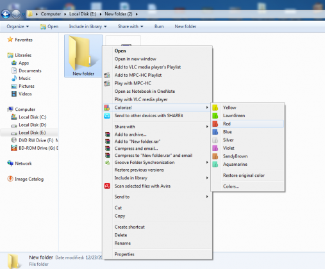Viewport: 325px width, 269px height.
Task: Click the New folder toolbar button
Action: pyautogui.click(x=185, y=27)
